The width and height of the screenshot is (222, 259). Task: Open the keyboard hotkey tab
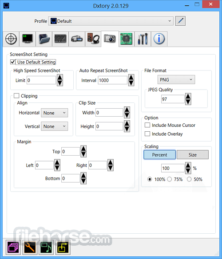60,39
